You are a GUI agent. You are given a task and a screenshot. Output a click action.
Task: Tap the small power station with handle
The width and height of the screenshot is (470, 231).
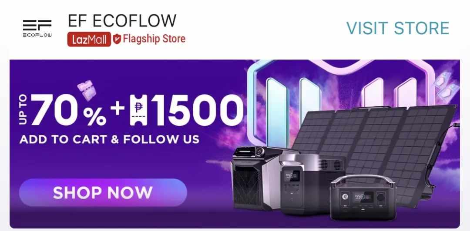coord(363,198)
